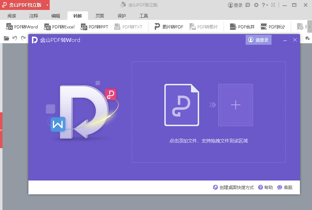Switch to the 页面 tab

tap(100, 16)
